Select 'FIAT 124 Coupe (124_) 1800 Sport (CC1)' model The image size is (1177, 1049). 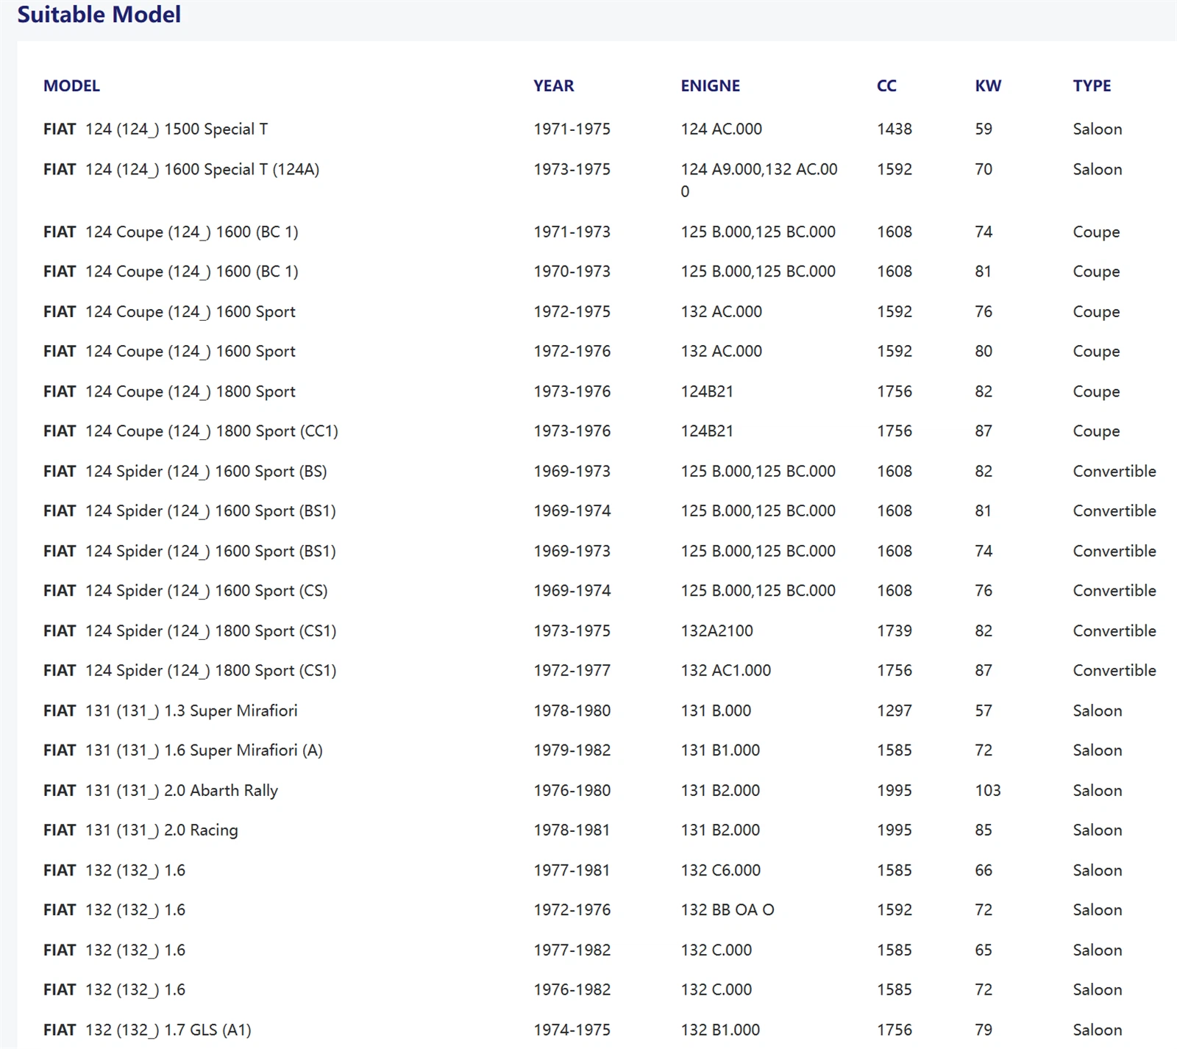pos(191,431)
